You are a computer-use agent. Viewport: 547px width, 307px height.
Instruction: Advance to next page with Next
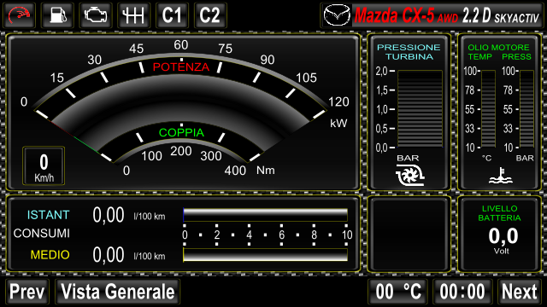(519, 292)
